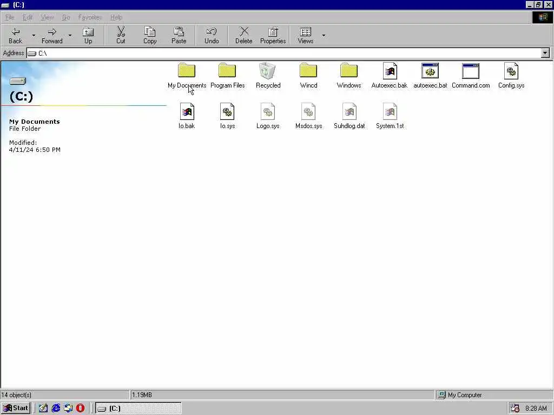Click the Show Desktop quick launch icon

[x=43, y=409]
